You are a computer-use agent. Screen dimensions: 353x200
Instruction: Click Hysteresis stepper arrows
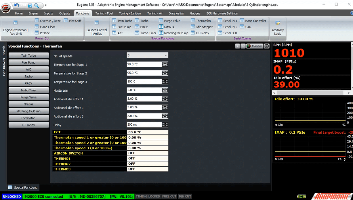tap(165, 90)
